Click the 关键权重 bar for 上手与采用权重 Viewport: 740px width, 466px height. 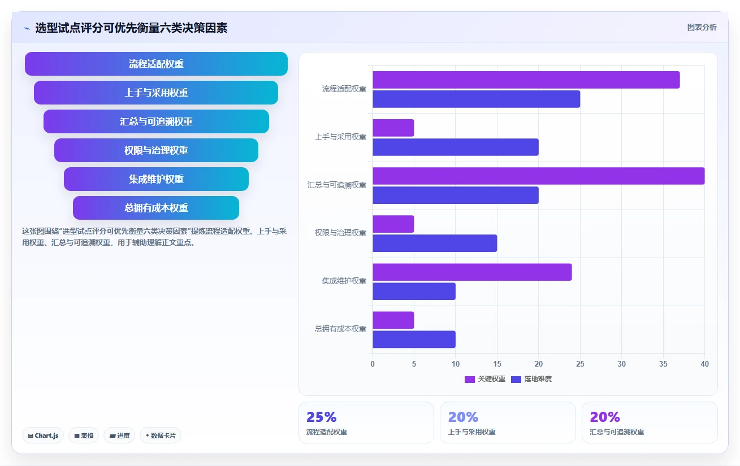[x=393, y=128]
